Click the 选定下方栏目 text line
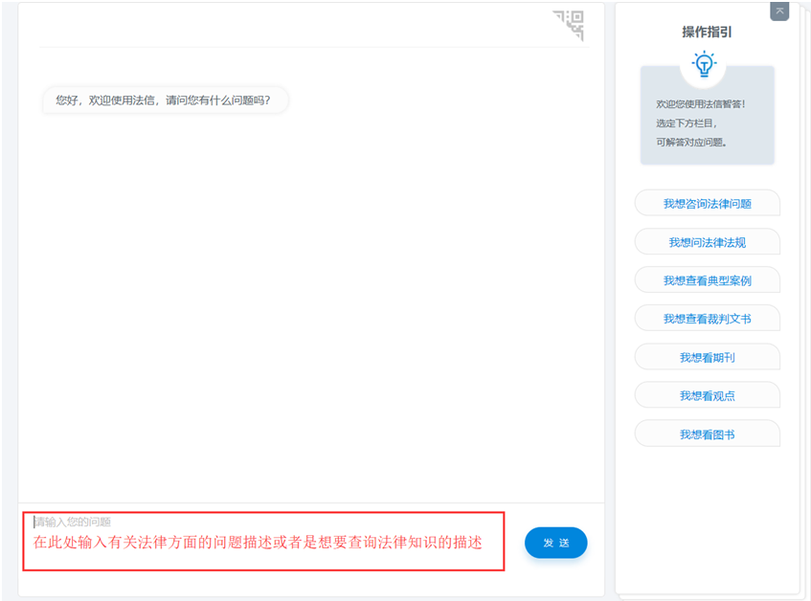Screen dimensions: 811x601 687,123
